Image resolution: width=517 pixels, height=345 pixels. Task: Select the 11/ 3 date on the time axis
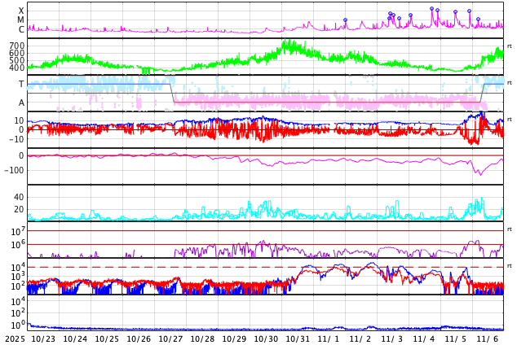[x=392, y=339]
